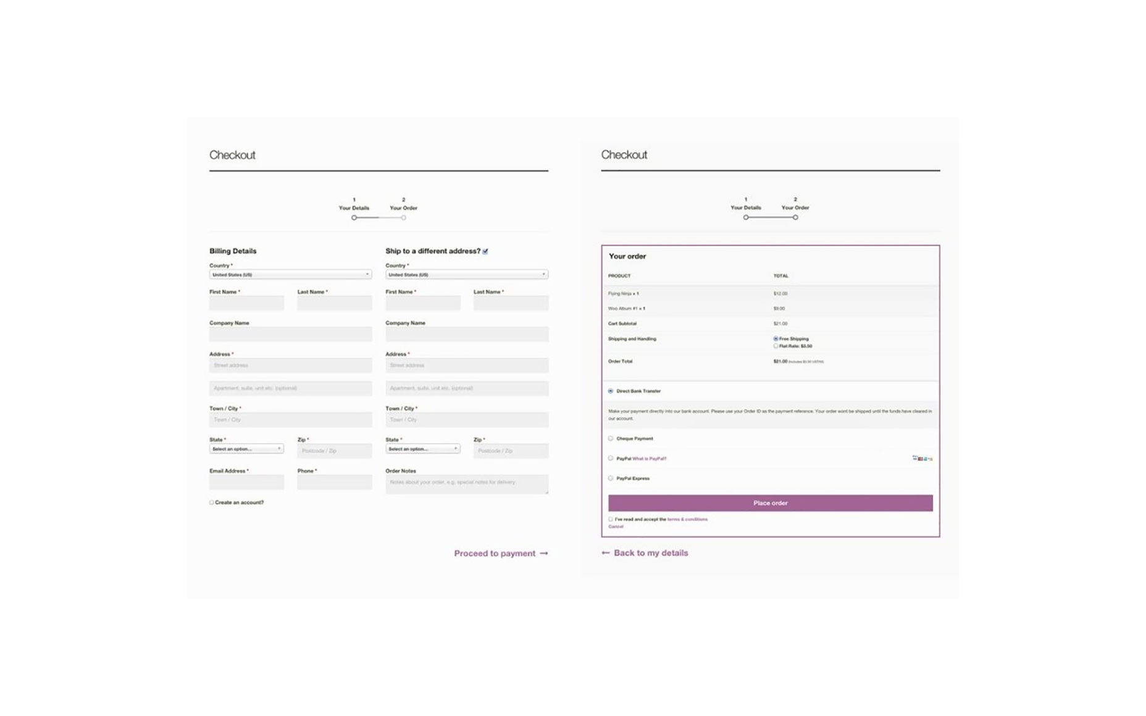This screenshot has width=1146, height=716.
Task: Click Your Order step dot in right checkout
Action: pos(795,217)
